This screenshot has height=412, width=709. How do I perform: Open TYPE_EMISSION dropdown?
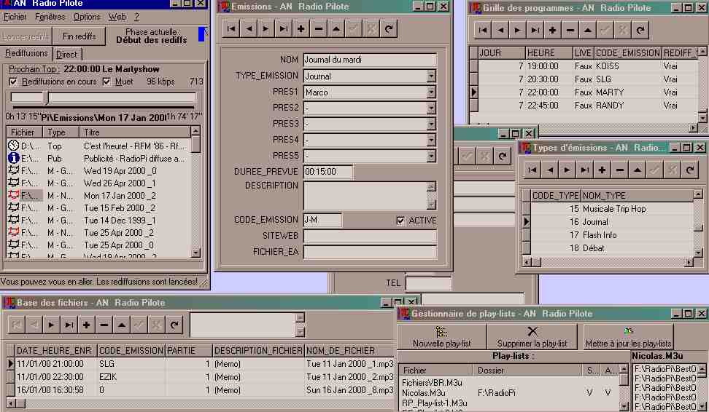coord(431,76)
